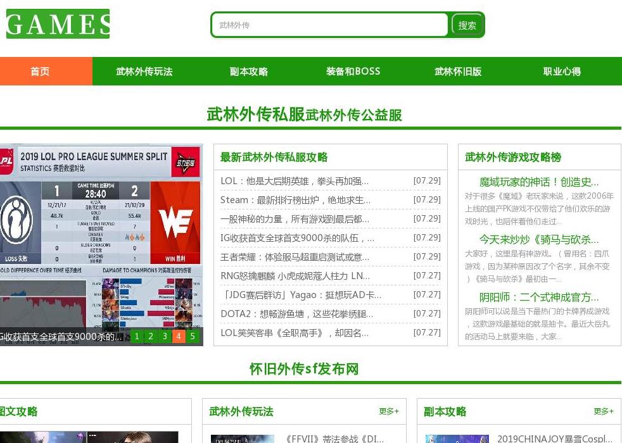The width and height of the screenshot is (622, 443).
Task: Open ranked article 今天来炒炒《骑马与砍杀
Action: pos(539,240)
